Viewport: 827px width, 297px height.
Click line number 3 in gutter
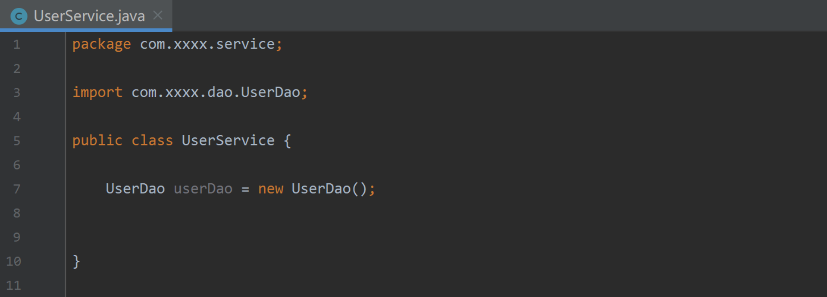pyautogui.click(x=17, y=93)
